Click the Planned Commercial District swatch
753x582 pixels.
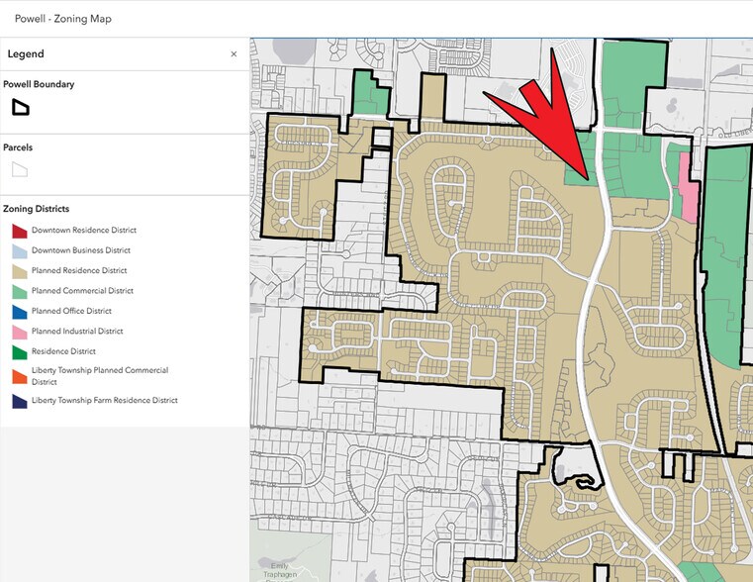point(19,291)
